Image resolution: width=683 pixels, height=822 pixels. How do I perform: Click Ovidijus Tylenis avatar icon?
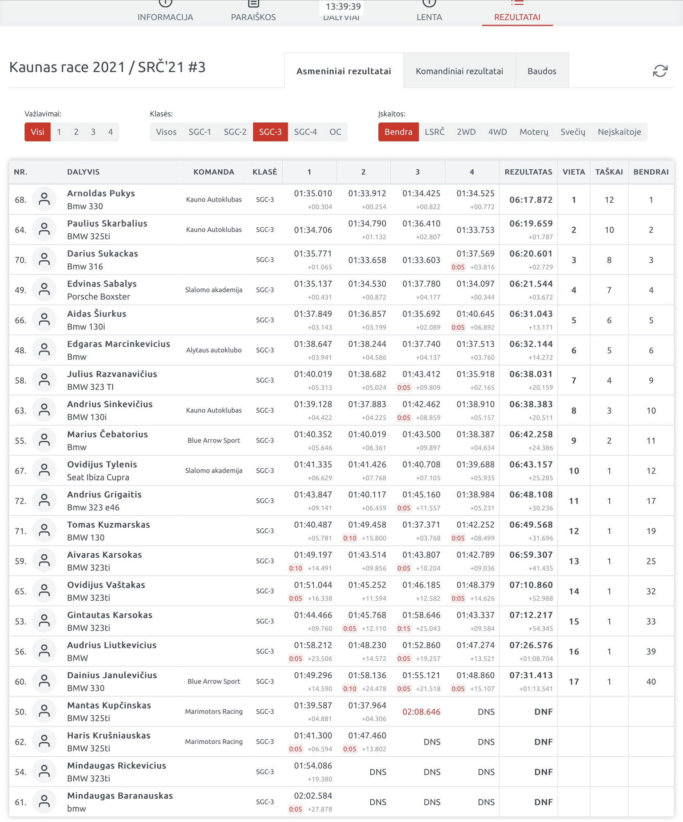click(44, 471)
